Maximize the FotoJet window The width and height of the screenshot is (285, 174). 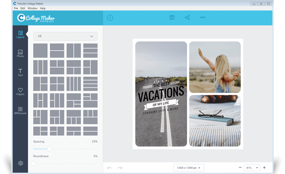pos(261,4)
